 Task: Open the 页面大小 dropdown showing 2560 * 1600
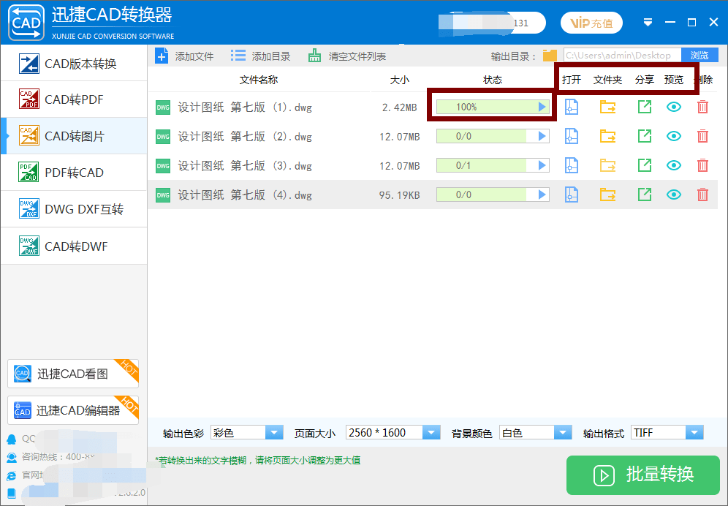click(x=393, y=433)
